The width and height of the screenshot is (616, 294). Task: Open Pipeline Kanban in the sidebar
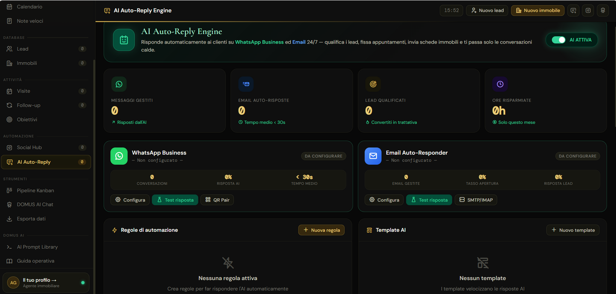pyautogui.click(x=46, y=190)
